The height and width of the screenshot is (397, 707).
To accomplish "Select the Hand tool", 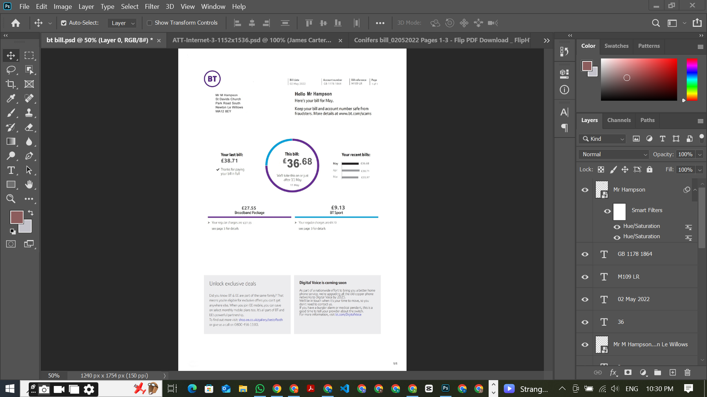I will click(29, 184).
